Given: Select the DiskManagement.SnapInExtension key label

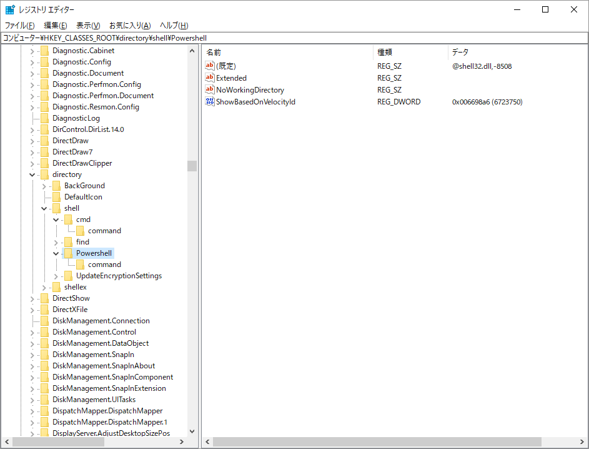Looking at the screenshot, I should [109, 388].
